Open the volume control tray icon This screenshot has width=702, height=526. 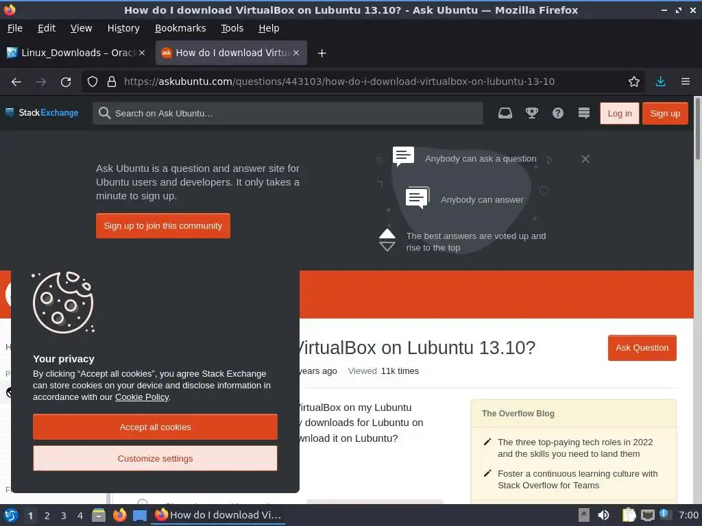tap(603, 515)
